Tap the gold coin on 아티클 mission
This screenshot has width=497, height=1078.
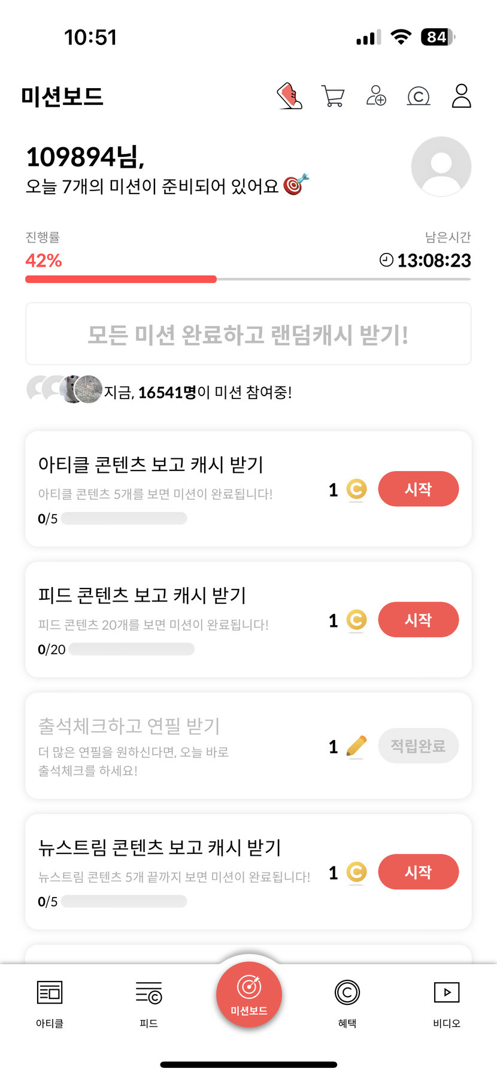[x=356, y=490]
